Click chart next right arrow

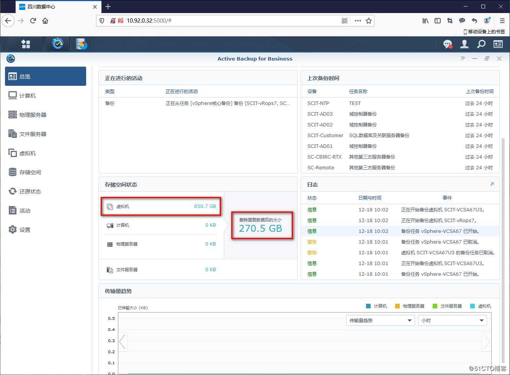coord(486,341)
